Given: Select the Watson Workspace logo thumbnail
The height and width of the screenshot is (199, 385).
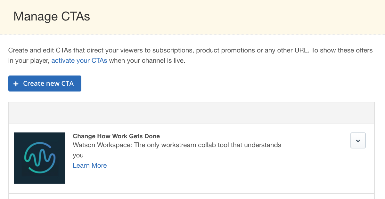Looking at the screenshot, I should point(40,158).
